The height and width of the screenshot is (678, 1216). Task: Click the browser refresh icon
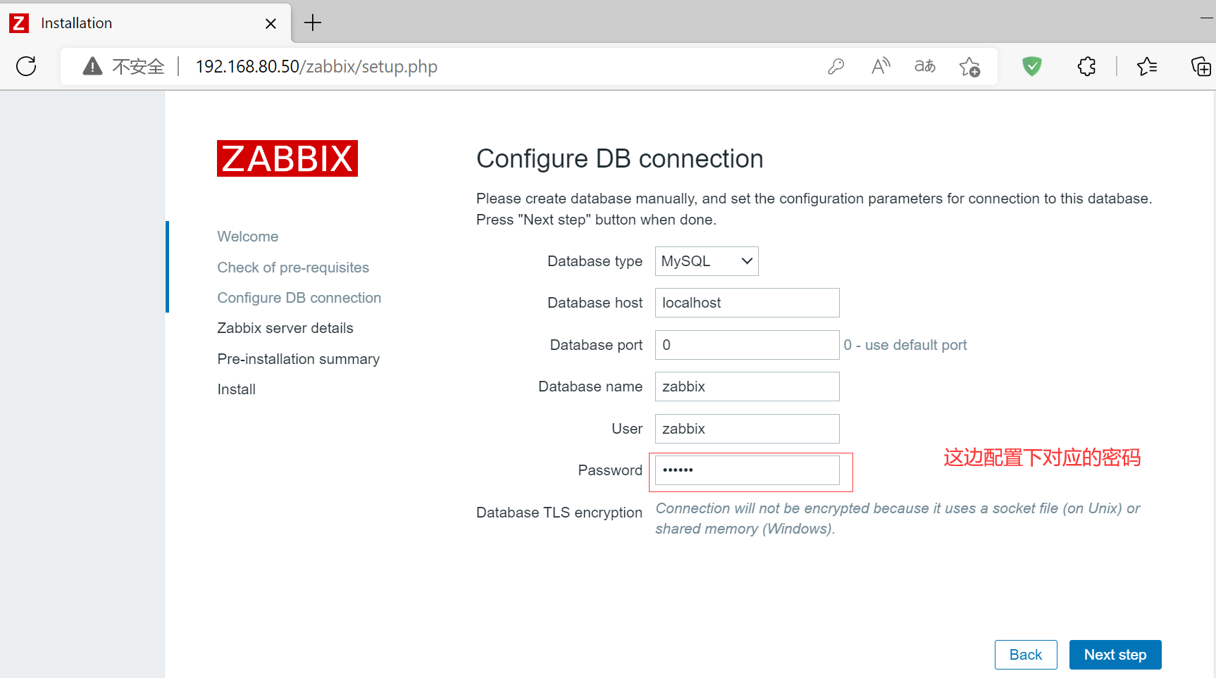pos(26,66)
